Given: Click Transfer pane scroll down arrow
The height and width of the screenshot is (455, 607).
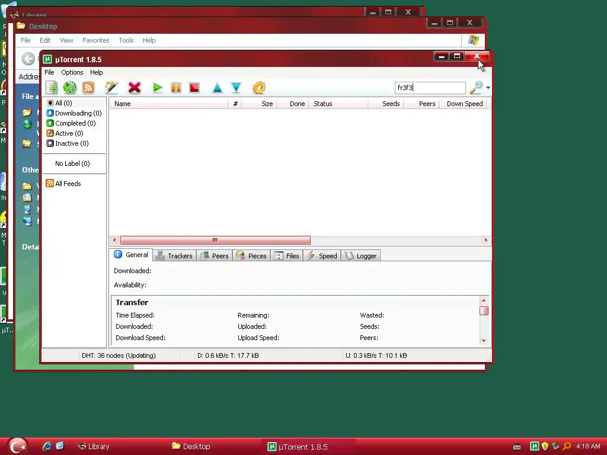Looking at the screenshot, I should tap(484, 341).
